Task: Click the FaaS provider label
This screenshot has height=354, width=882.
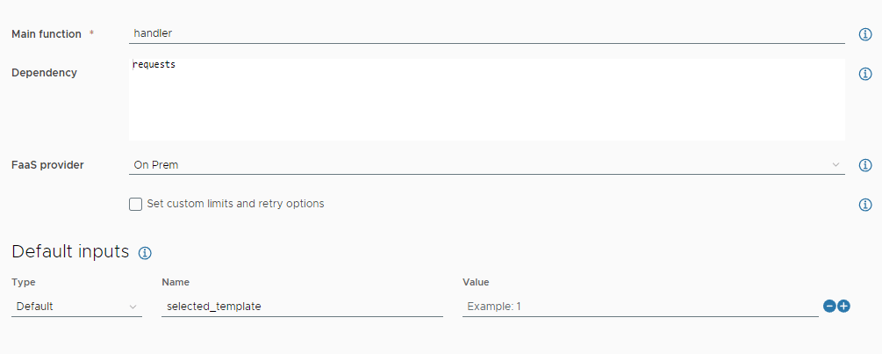Action: 47,164
